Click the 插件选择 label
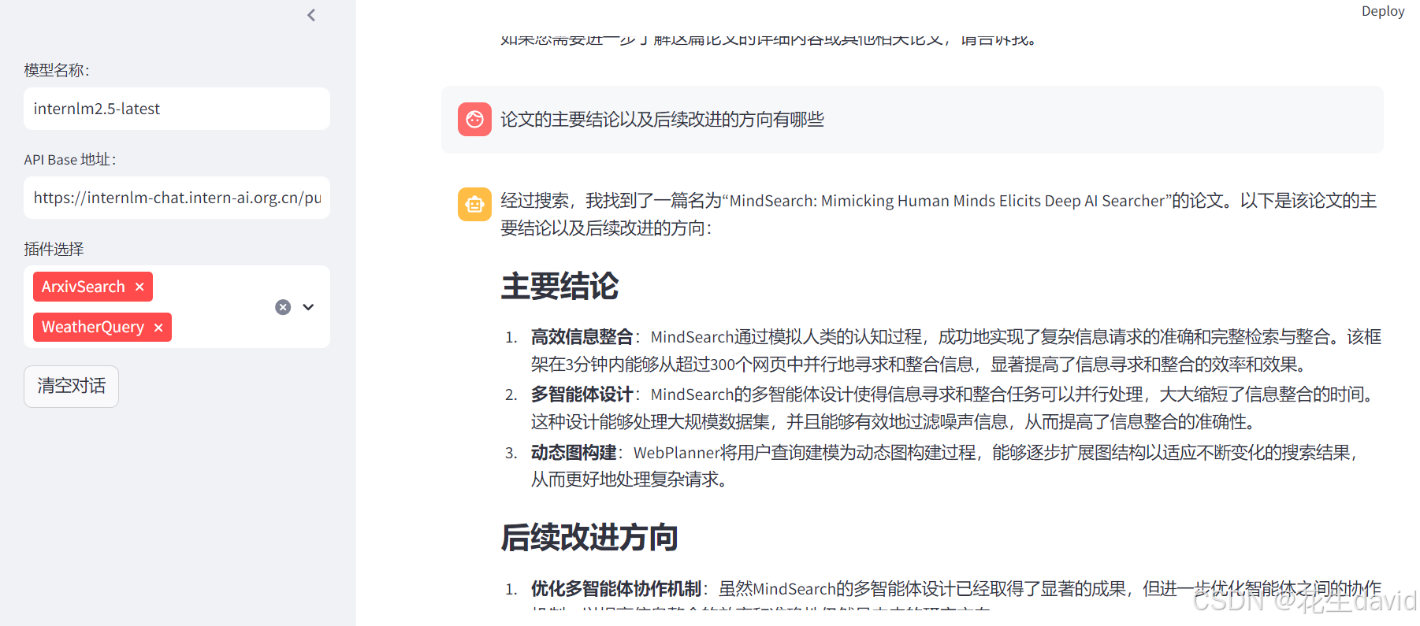The height and width of the screenshot is (626, 1420). pos(54,250)
